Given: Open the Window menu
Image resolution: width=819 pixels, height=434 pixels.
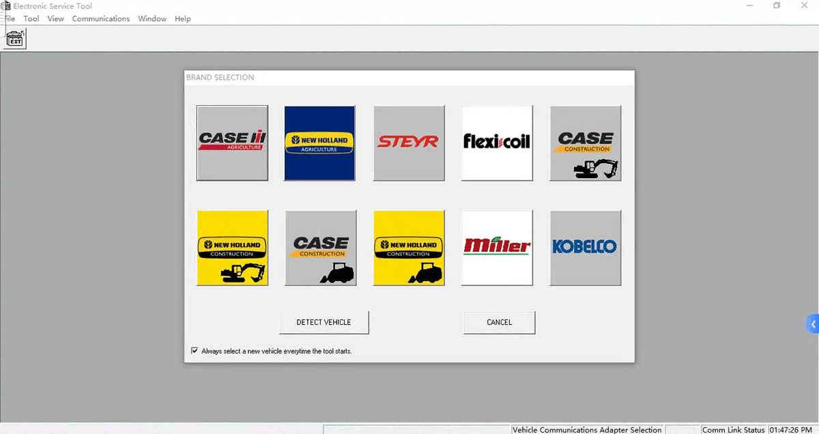Looking at the screenshot, I should click(x=152, y=18).
